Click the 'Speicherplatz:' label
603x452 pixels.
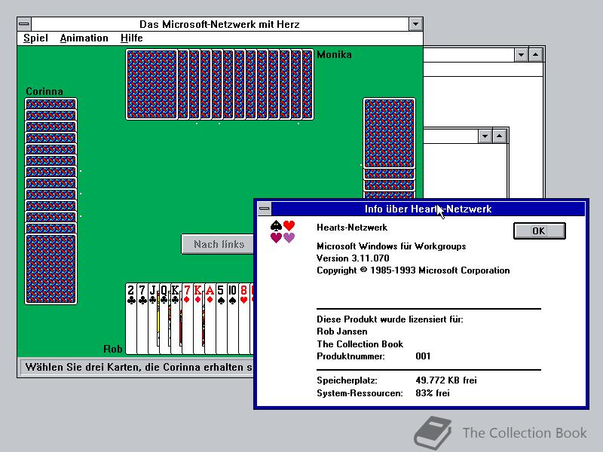(347, 380)
